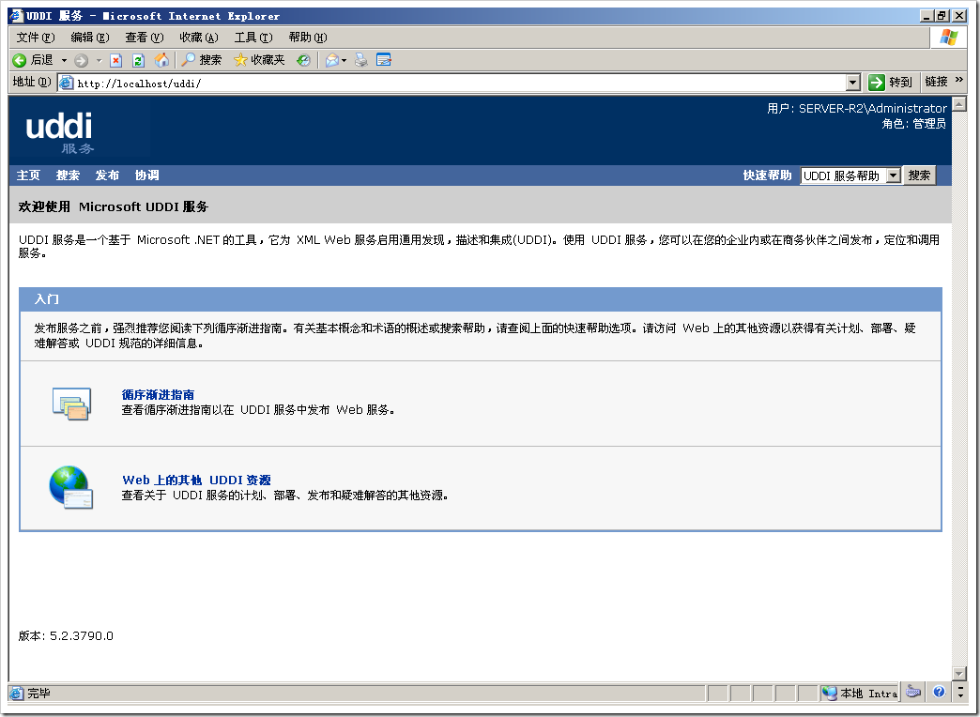Click the Mail envelope icon

[332, 60]
